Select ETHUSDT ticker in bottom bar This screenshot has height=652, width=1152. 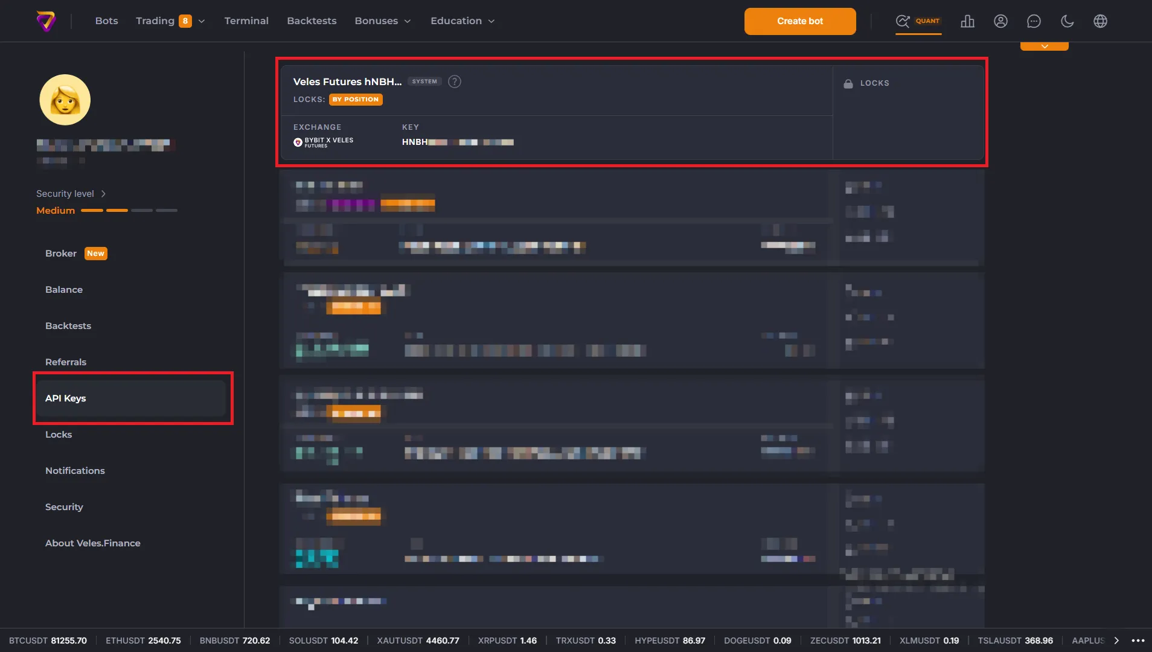point(143,641)
